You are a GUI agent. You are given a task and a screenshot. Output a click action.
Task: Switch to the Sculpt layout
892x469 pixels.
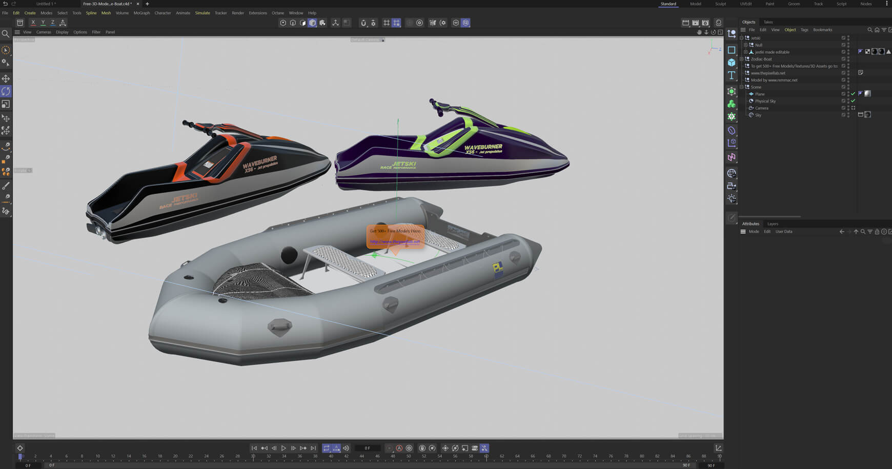[720, 4]
